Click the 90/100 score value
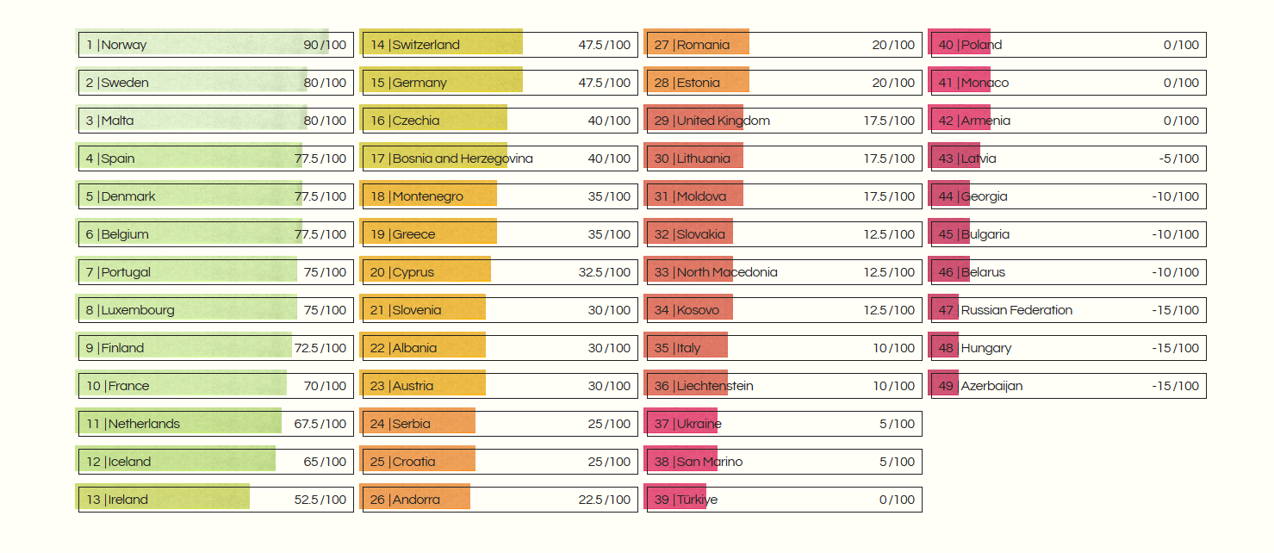Image resolution: width=1274 pixels, height=553 pixels. (x=325, y=45)
